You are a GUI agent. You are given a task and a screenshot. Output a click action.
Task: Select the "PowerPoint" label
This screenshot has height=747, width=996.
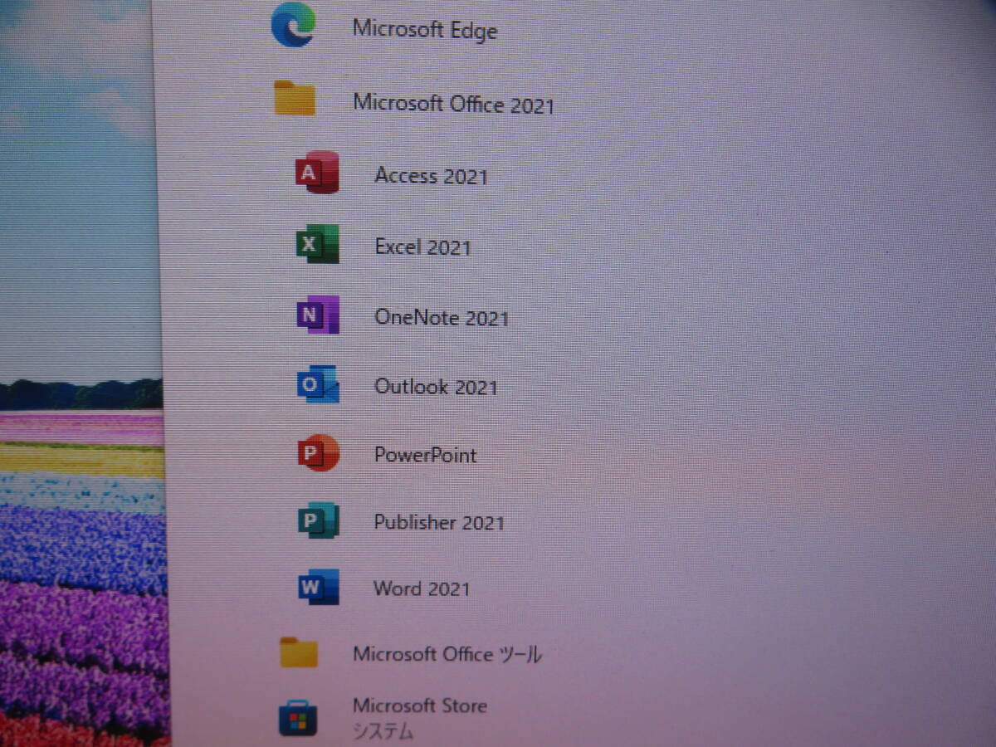(425, 455)
